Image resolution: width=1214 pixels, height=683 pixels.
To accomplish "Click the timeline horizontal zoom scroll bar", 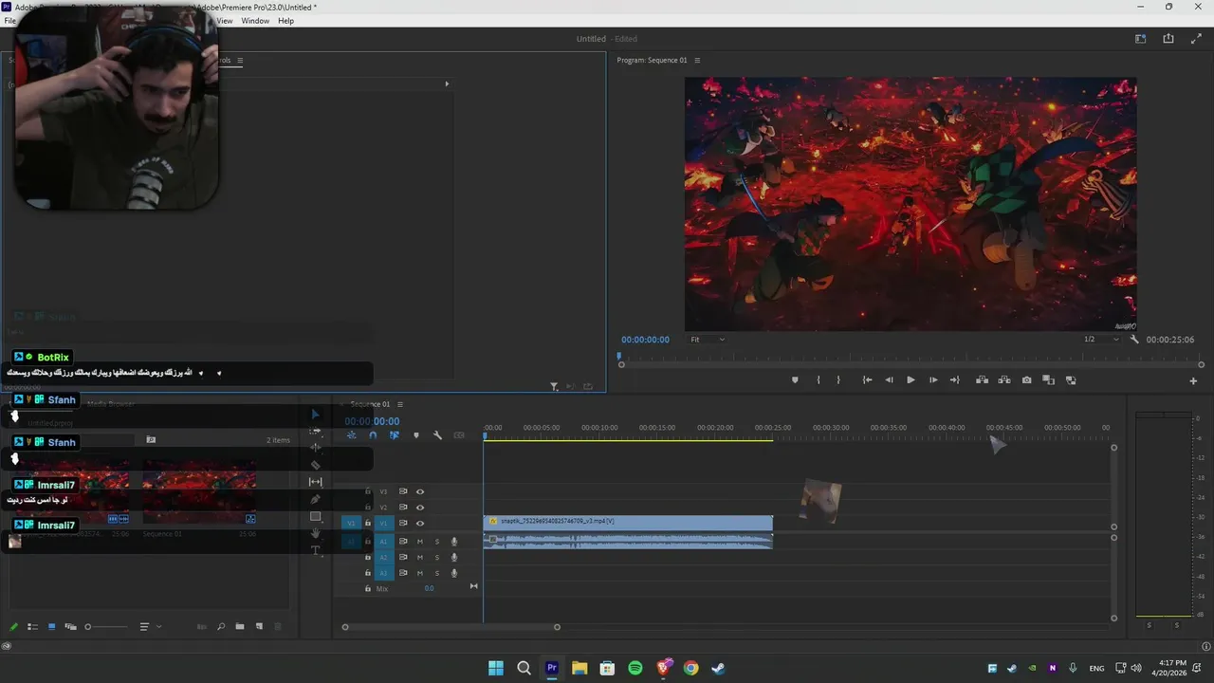I will tap(451, 627).
